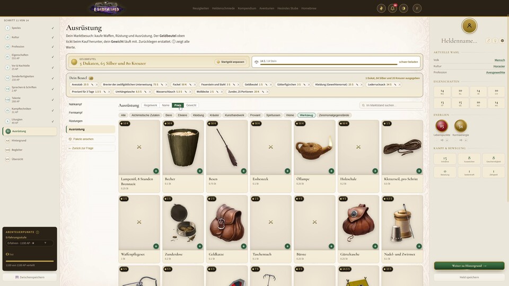509x286 pixels.
Task: Select the female gender icon
Action: click(x=495, y=41)
